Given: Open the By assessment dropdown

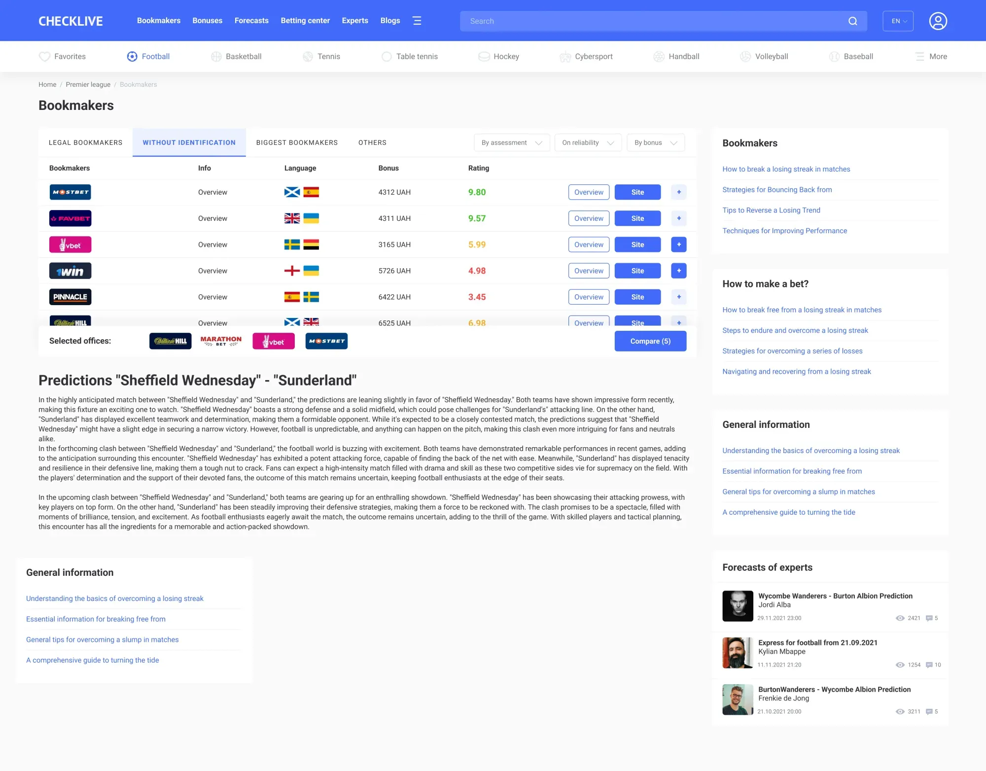Looking at the screenshot, I should point(511,142).
